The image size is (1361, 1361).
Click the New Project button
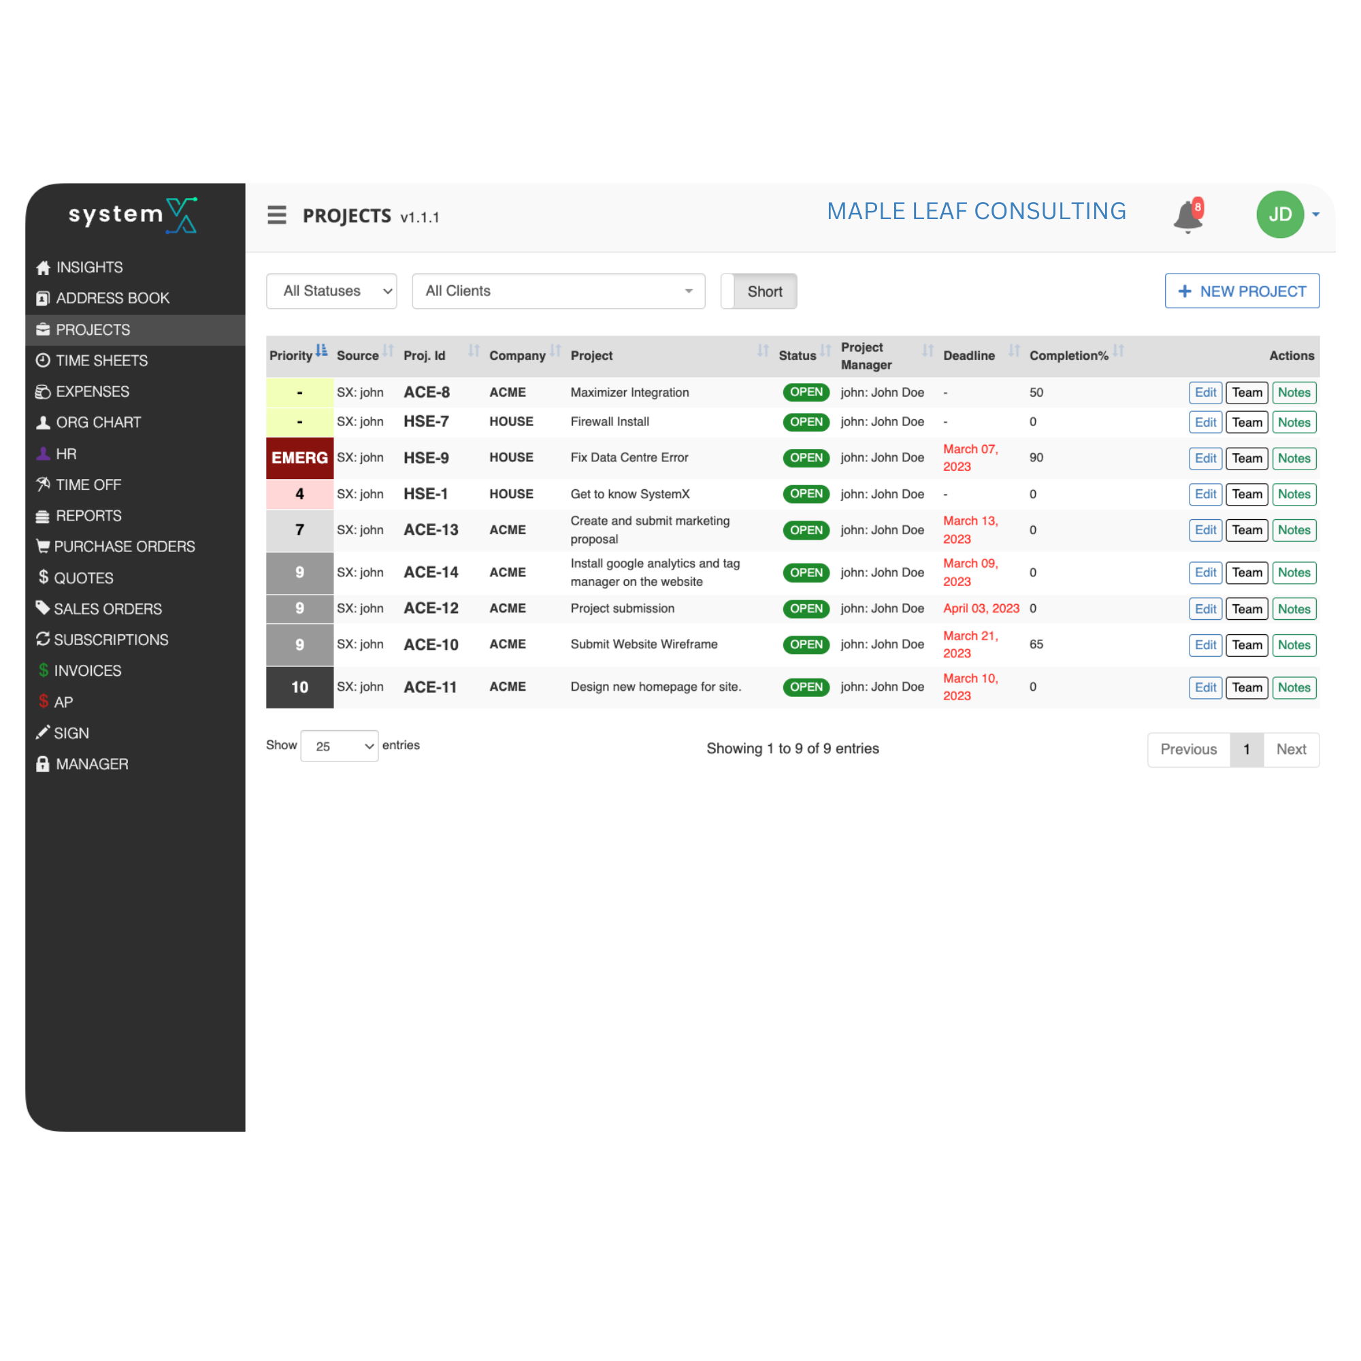coord(1241,292)
